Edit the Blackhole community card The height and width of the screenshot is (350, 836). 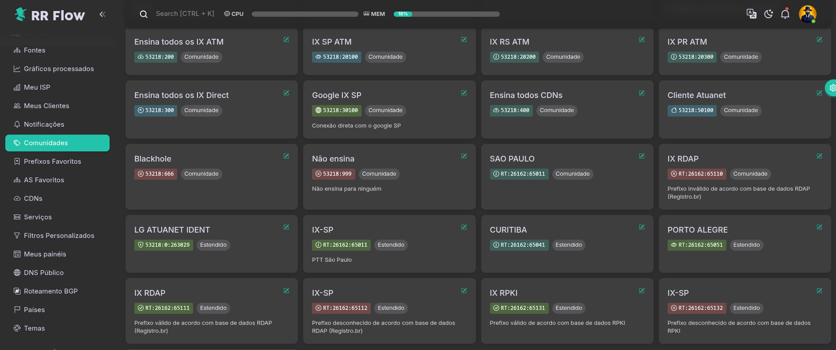tap(286, 156)
